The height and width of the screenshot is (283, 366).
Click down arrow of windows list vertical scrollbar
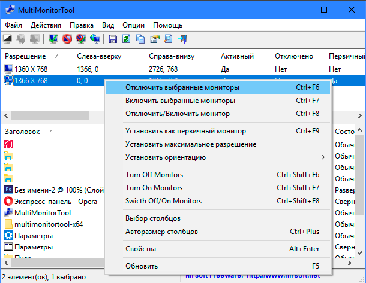click(359, 253)
